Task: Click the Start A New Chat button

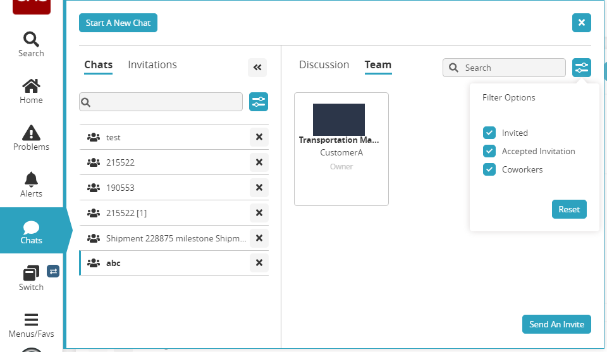Action: tap(118, 23)
